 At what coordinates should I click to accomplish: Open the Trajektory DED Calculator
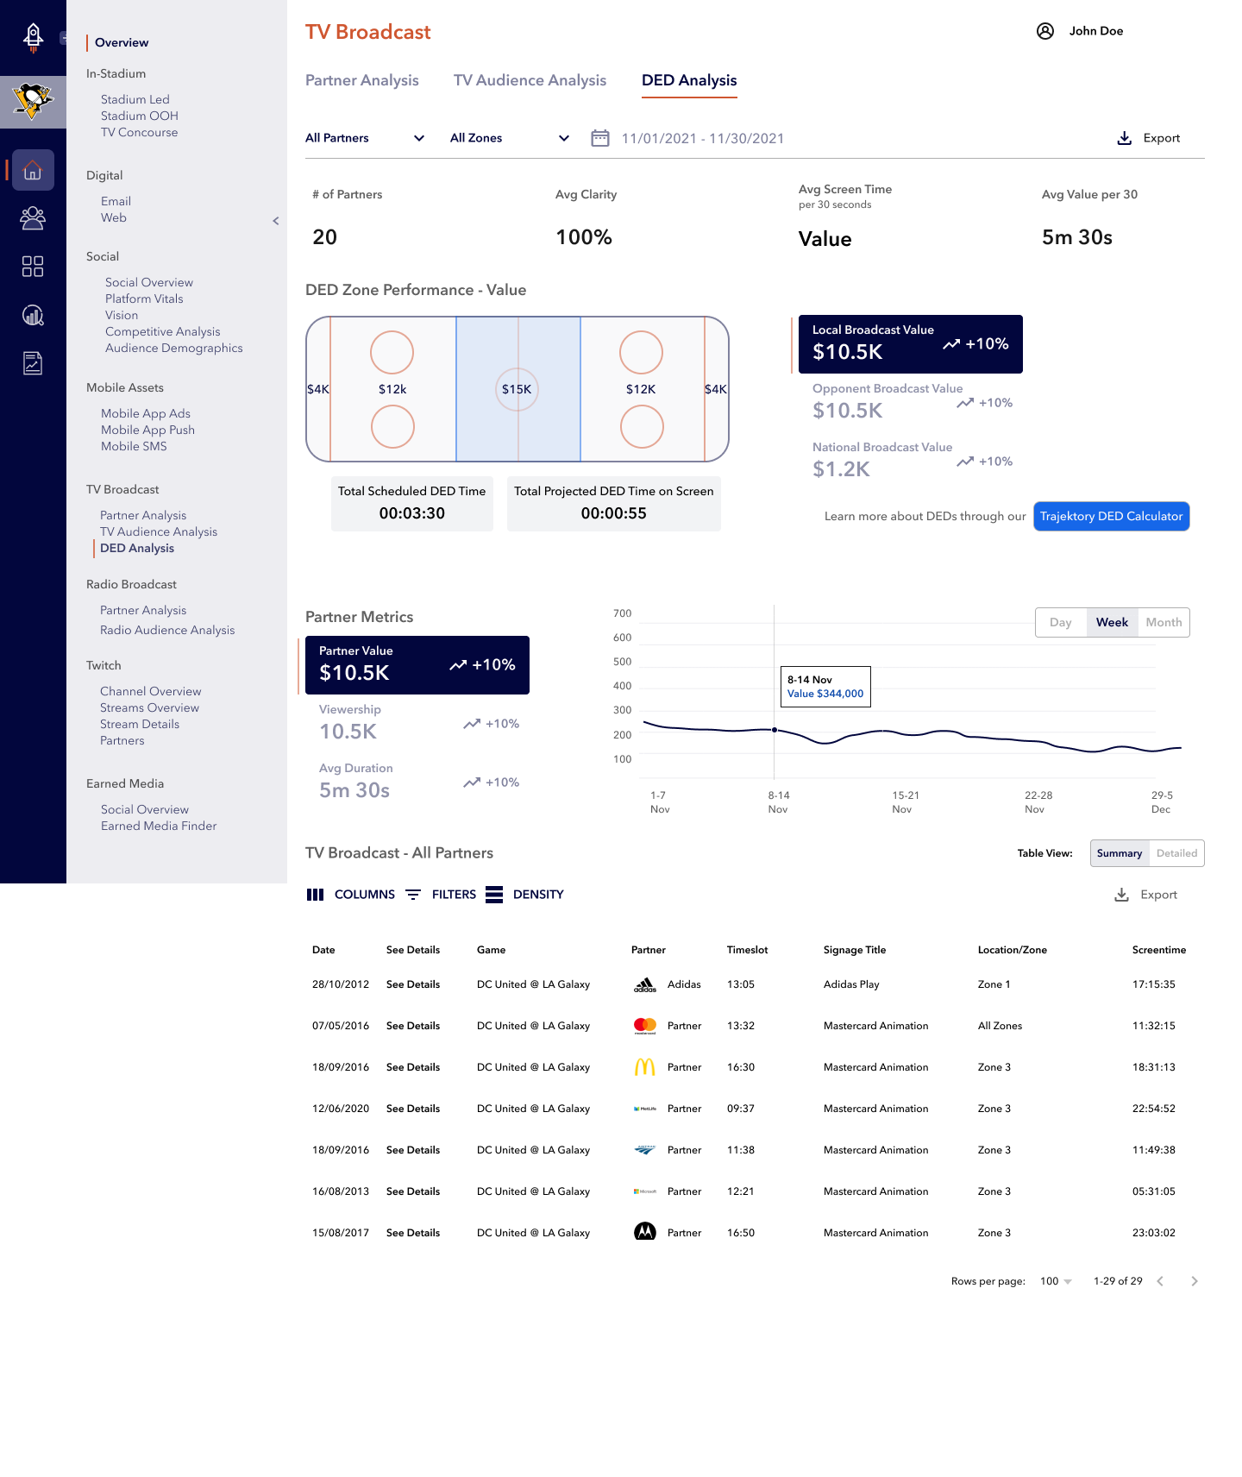[1111, 516]
